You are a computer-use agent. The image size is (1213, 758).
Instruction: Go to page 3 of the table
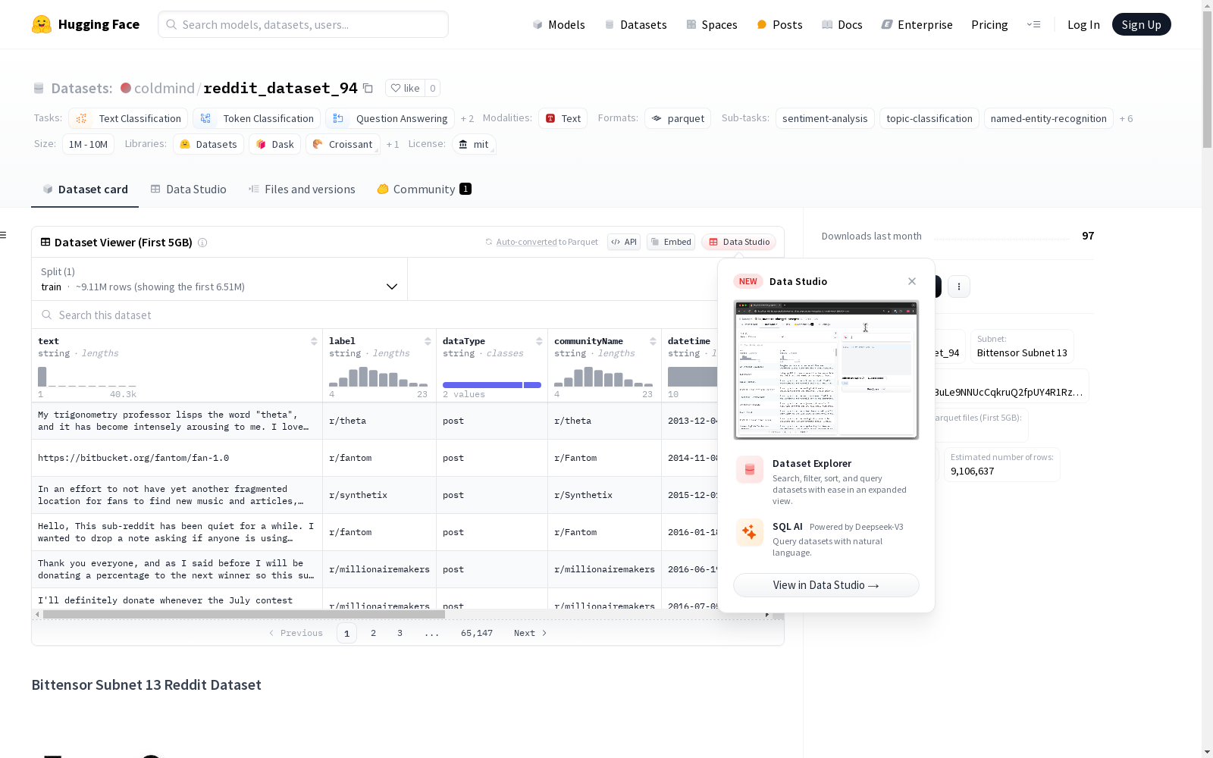[400, 633]
